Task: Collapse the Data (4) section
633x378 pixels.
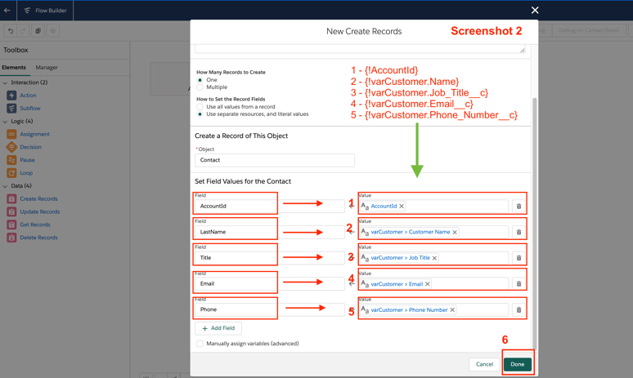Action: pyautogui.click(x=5, y=186)
